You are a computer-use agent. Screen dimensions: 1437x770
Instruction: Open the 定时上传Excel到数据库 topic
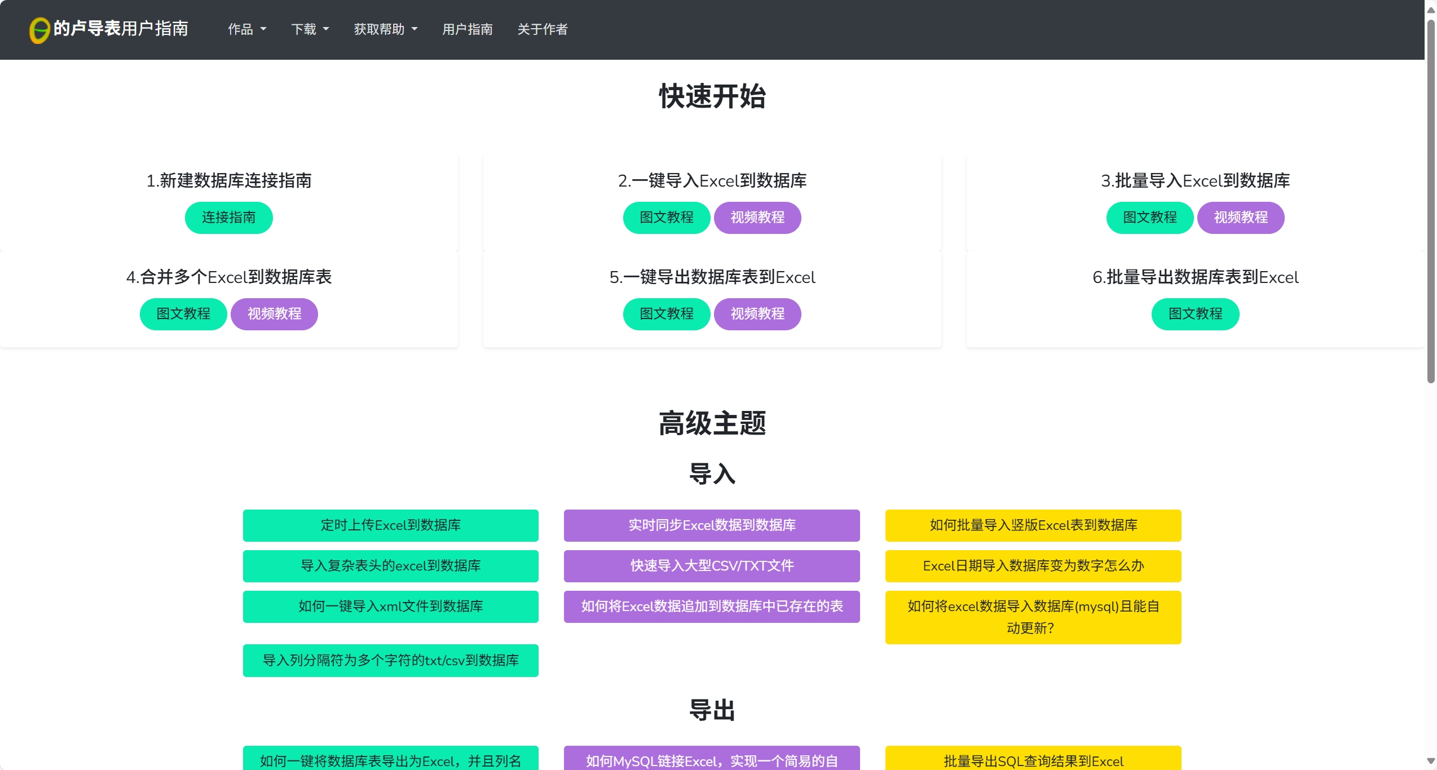click(390, 525)
